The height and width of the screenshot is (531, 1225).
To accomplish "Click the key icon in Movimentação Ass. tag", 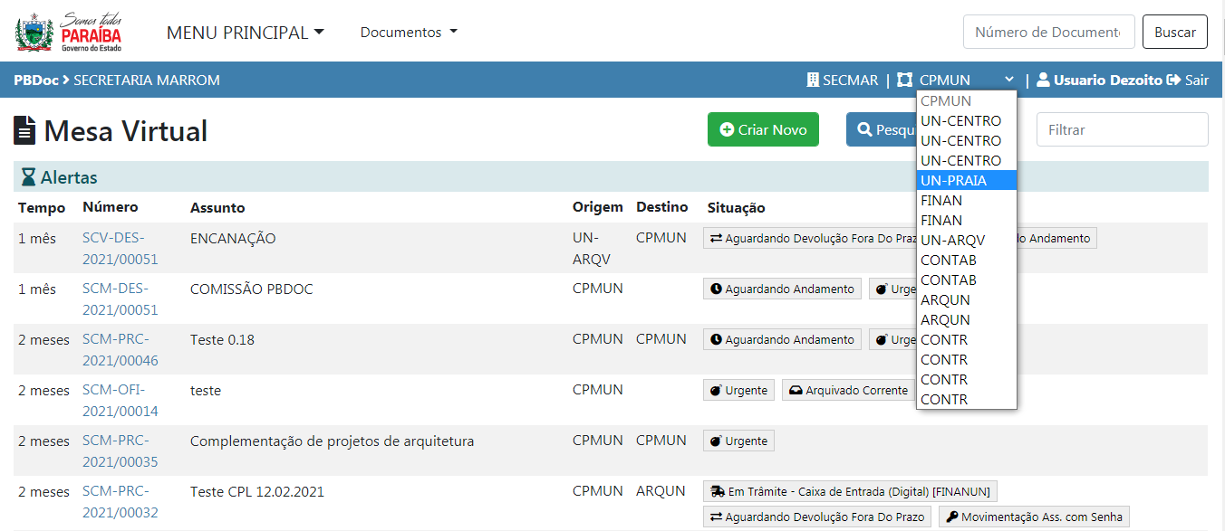I will coord(950,517).
